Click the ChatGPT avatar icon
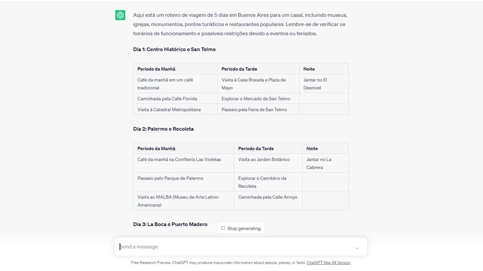The height and width of the screenshot is (271, 483). pyautogui.click(x=120, y=15)
